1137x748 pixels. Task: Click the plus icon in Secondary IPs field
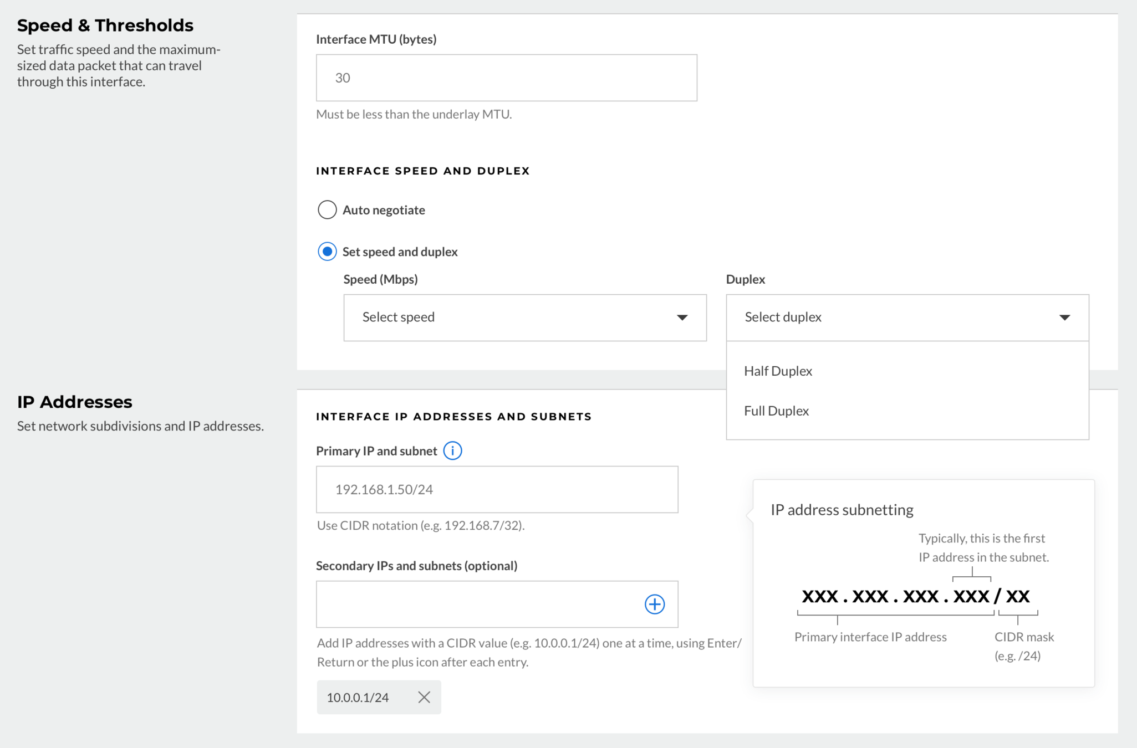coord(654,604)
